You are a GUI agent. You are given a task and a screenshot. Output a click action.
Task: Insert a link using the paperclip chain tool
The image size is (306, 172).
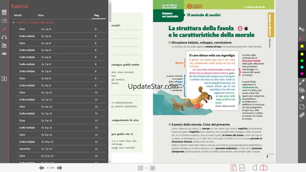click(x=302, y=115)
